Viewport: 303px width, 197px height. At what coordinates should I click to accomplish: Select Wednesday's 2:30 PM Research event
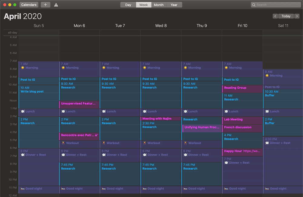click(x=161, y=131)
